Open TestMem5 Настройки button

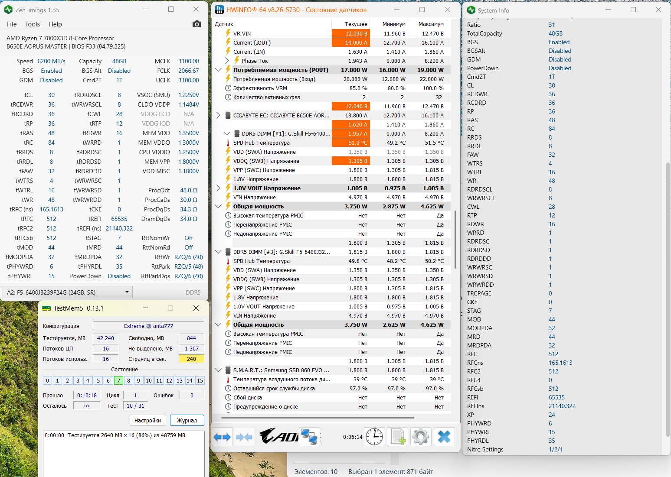tap(147, 420)
